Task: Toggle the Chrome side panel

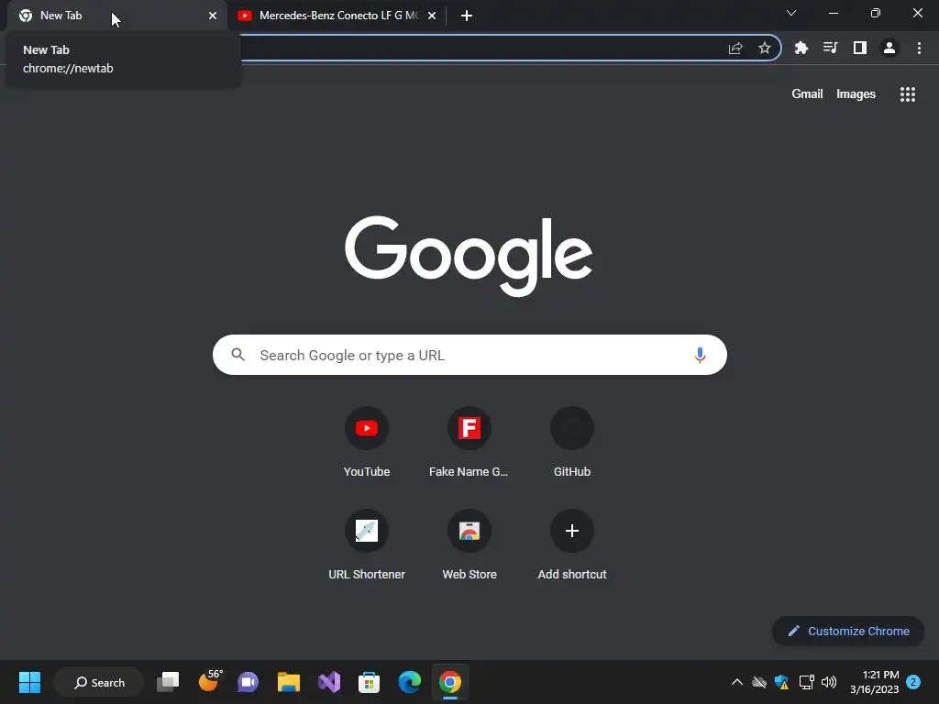Action: [859, 48]
